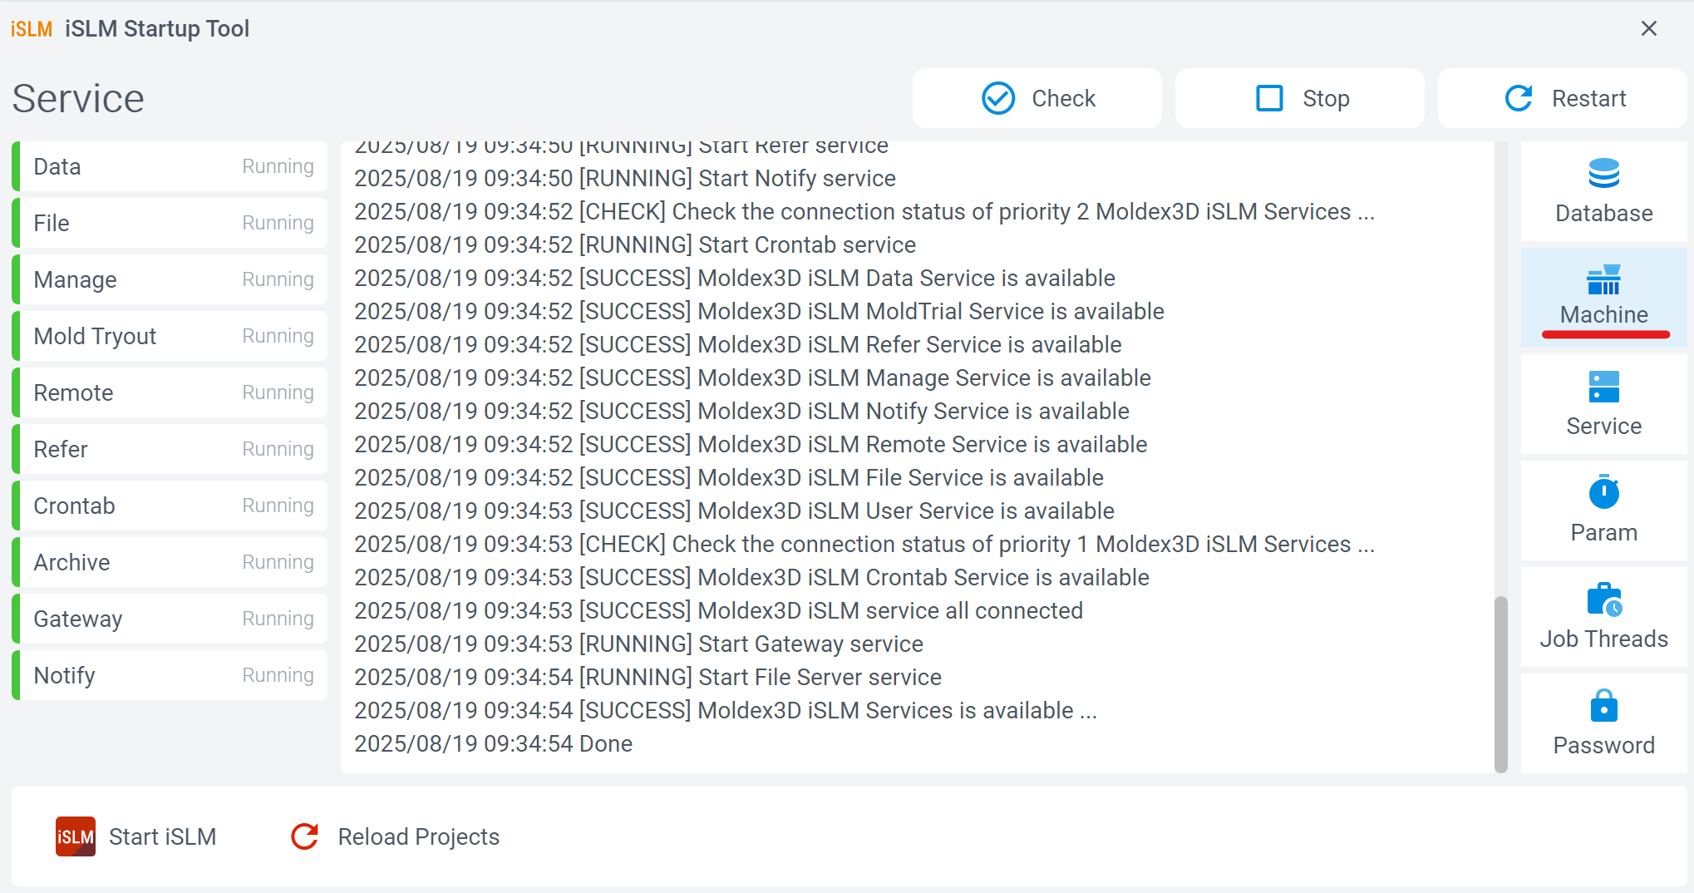
Task: Select the Crontab service row
Action: pos(170,506)
